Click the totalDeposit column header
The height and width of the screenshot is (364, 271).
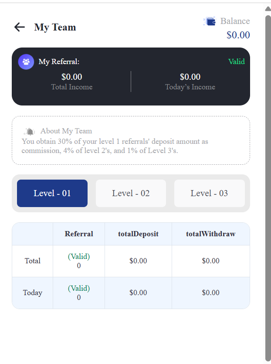pyautogui.click(x=138, y=234)
